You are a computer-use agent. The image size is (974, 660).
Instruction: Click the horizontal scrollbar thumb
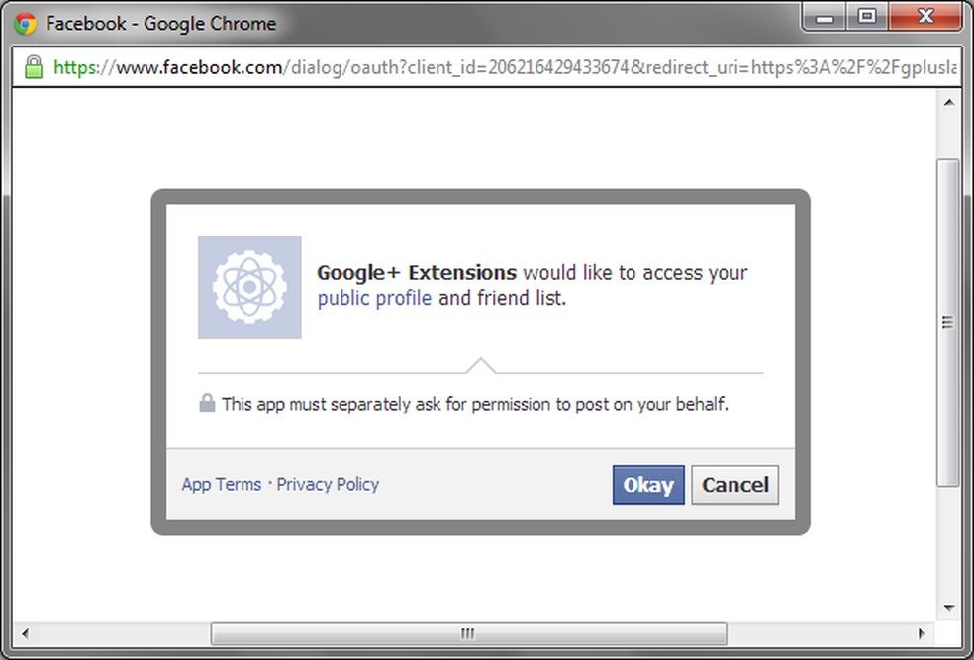click(x=468, y=633)
